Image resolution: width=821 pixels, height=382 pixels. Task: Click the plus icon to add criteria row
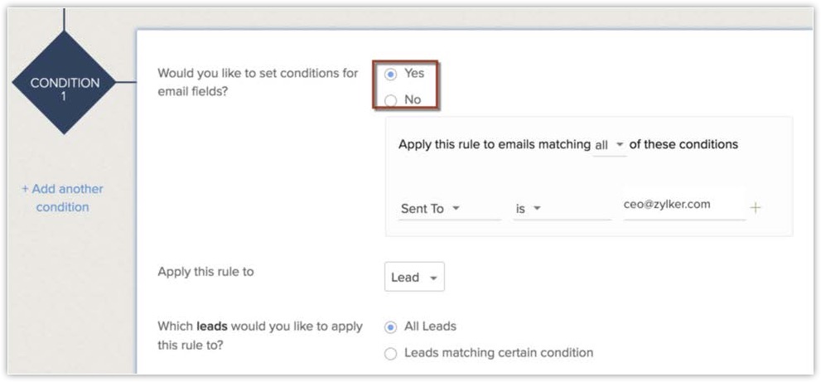[755, 208]
